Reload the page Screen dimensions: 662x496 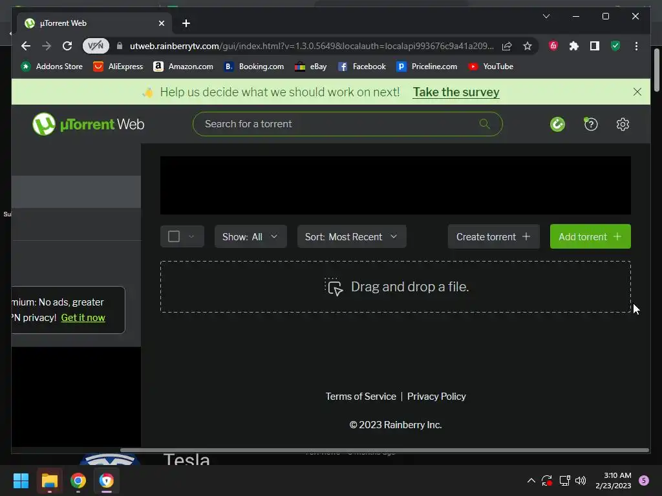tap(67, 46)
